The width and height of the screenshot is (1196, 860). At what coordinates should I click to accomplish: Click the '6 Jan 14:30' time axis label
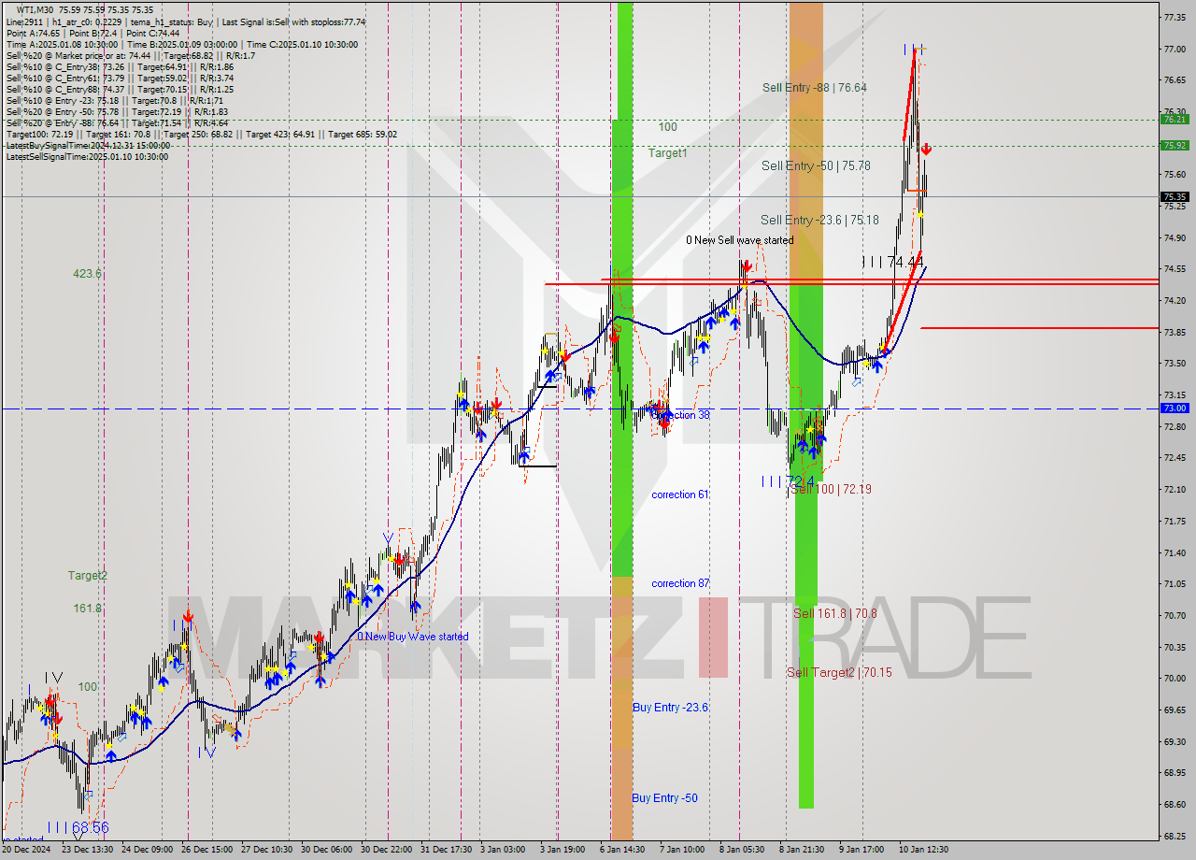(x=621, y=850)
